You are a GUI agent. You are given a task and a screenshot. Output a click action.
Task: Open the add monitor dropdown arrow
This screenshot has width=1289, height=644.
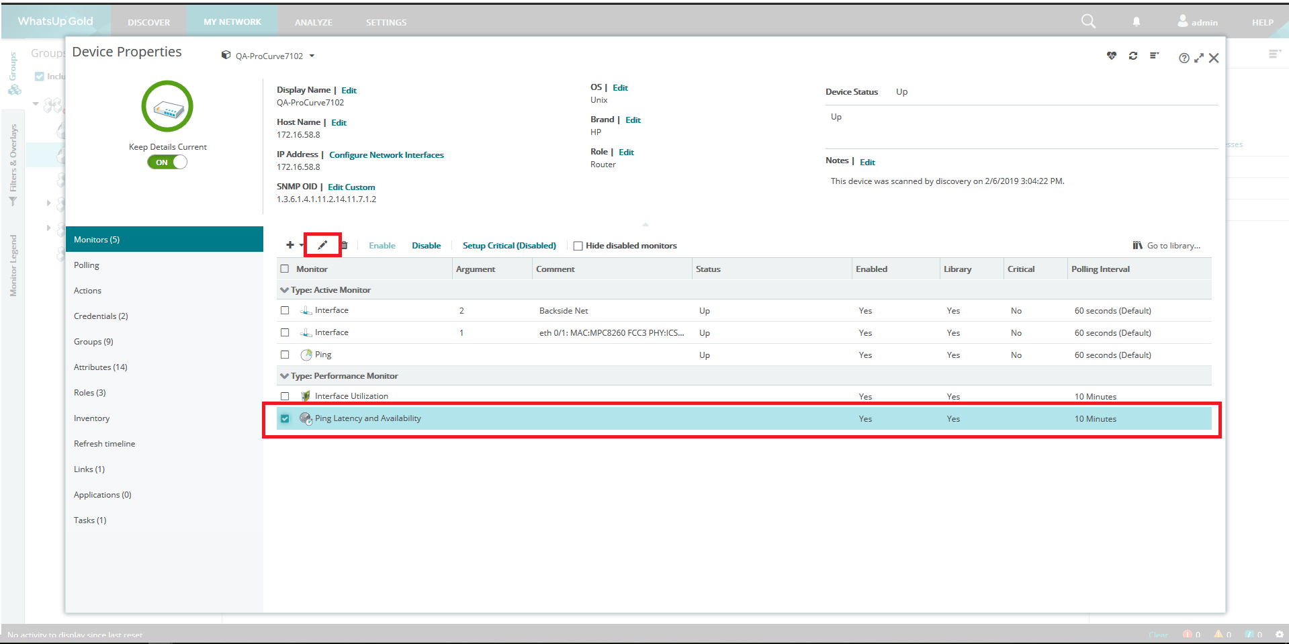(301, 246)
